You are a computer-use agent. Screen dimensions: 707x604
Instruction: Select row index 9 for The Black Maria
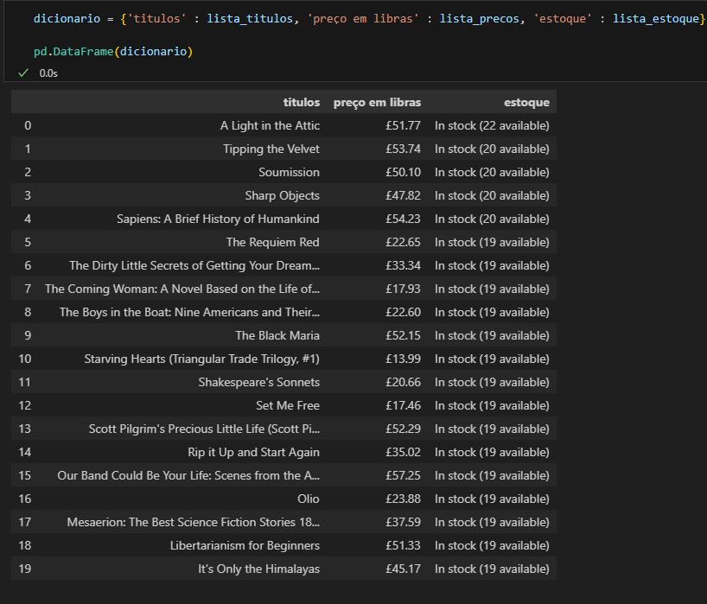(28, 335)
